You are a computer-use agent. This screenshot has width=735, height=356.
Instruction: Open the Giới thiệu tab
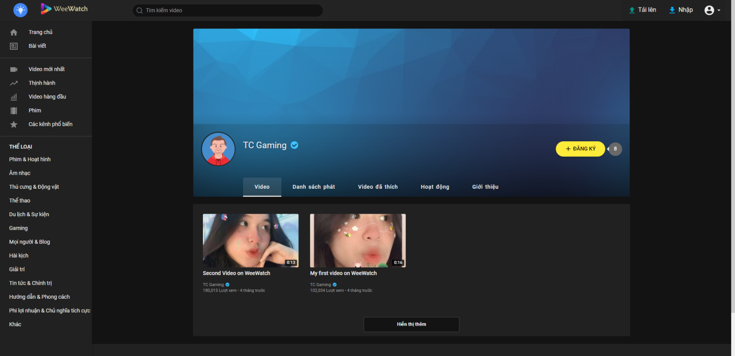click(485, 187)
